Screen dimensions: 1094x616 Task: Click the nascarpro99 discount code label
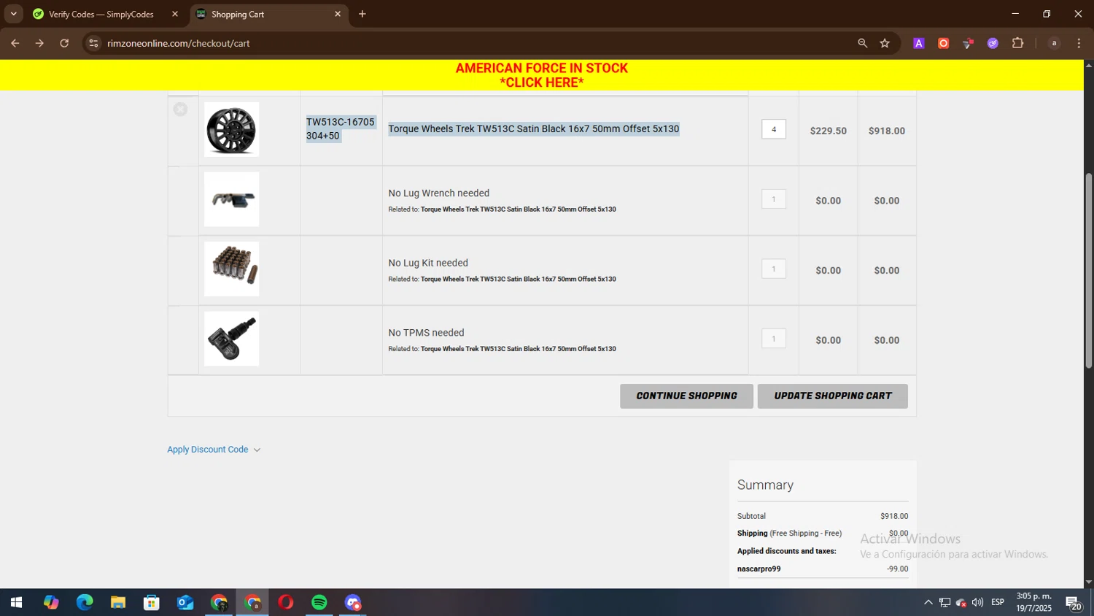(x=759, y=569)
